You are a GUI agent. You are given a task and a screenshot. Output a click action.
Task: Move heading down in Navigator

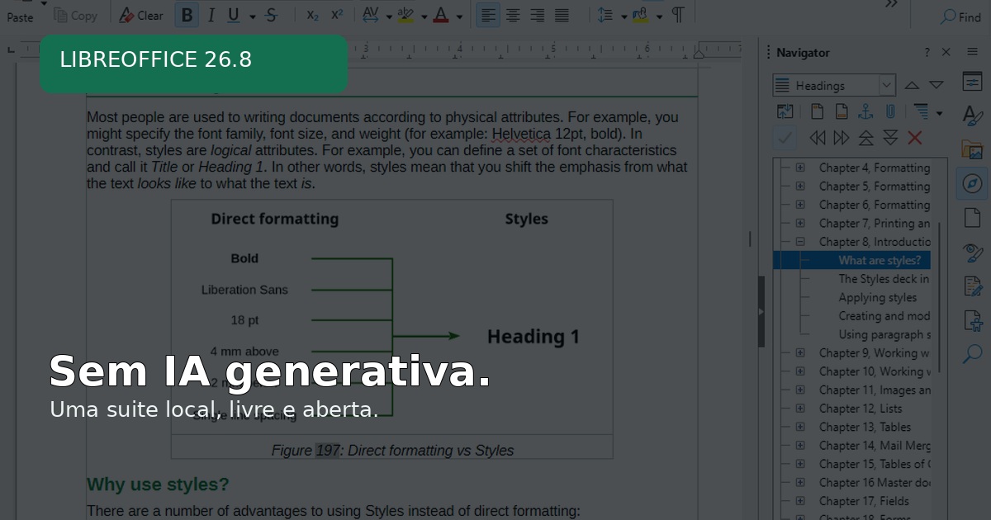[x=890, y=138]
